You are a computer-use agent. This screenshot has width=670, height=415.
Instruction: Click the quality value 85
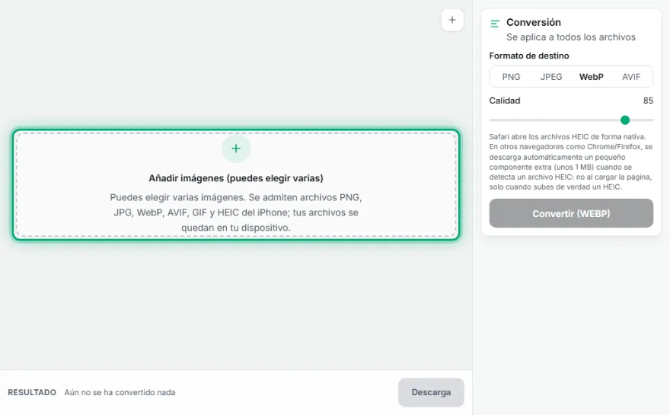(x=648, y=101)
